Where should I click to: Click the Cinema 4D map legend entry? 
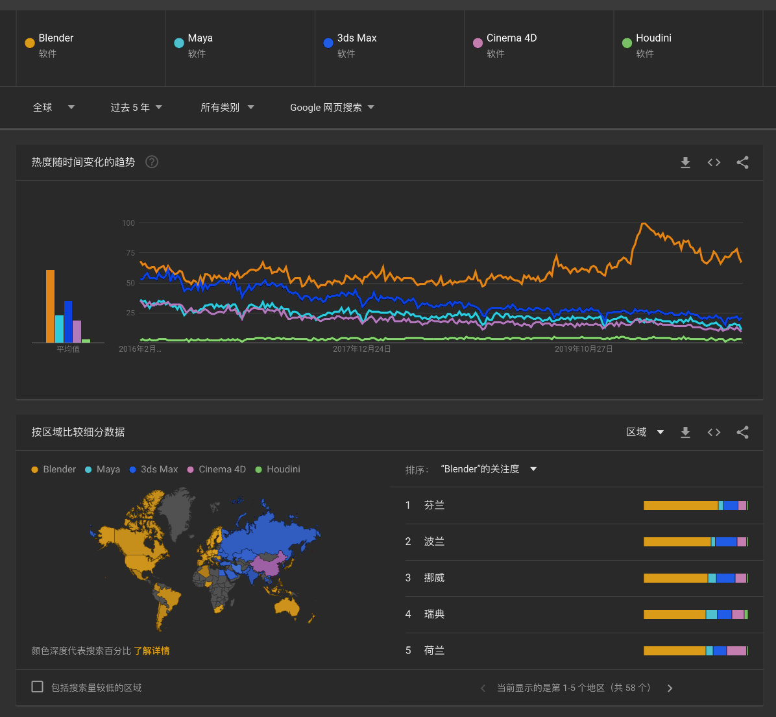[x=216, y=469]
